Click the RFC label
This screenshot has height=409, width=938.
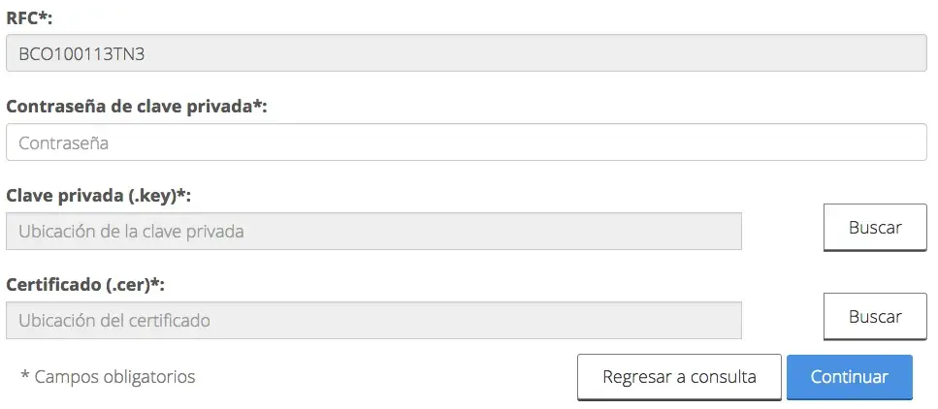pos(23,17)
